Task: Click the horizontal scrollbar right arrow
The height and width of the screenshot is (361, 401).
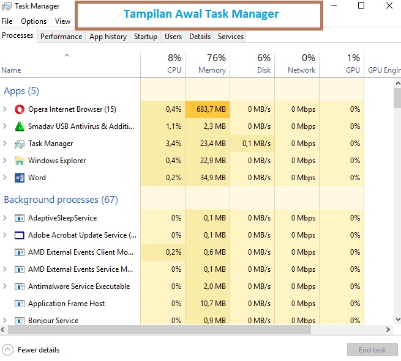Action: click(x=388, y=329)
